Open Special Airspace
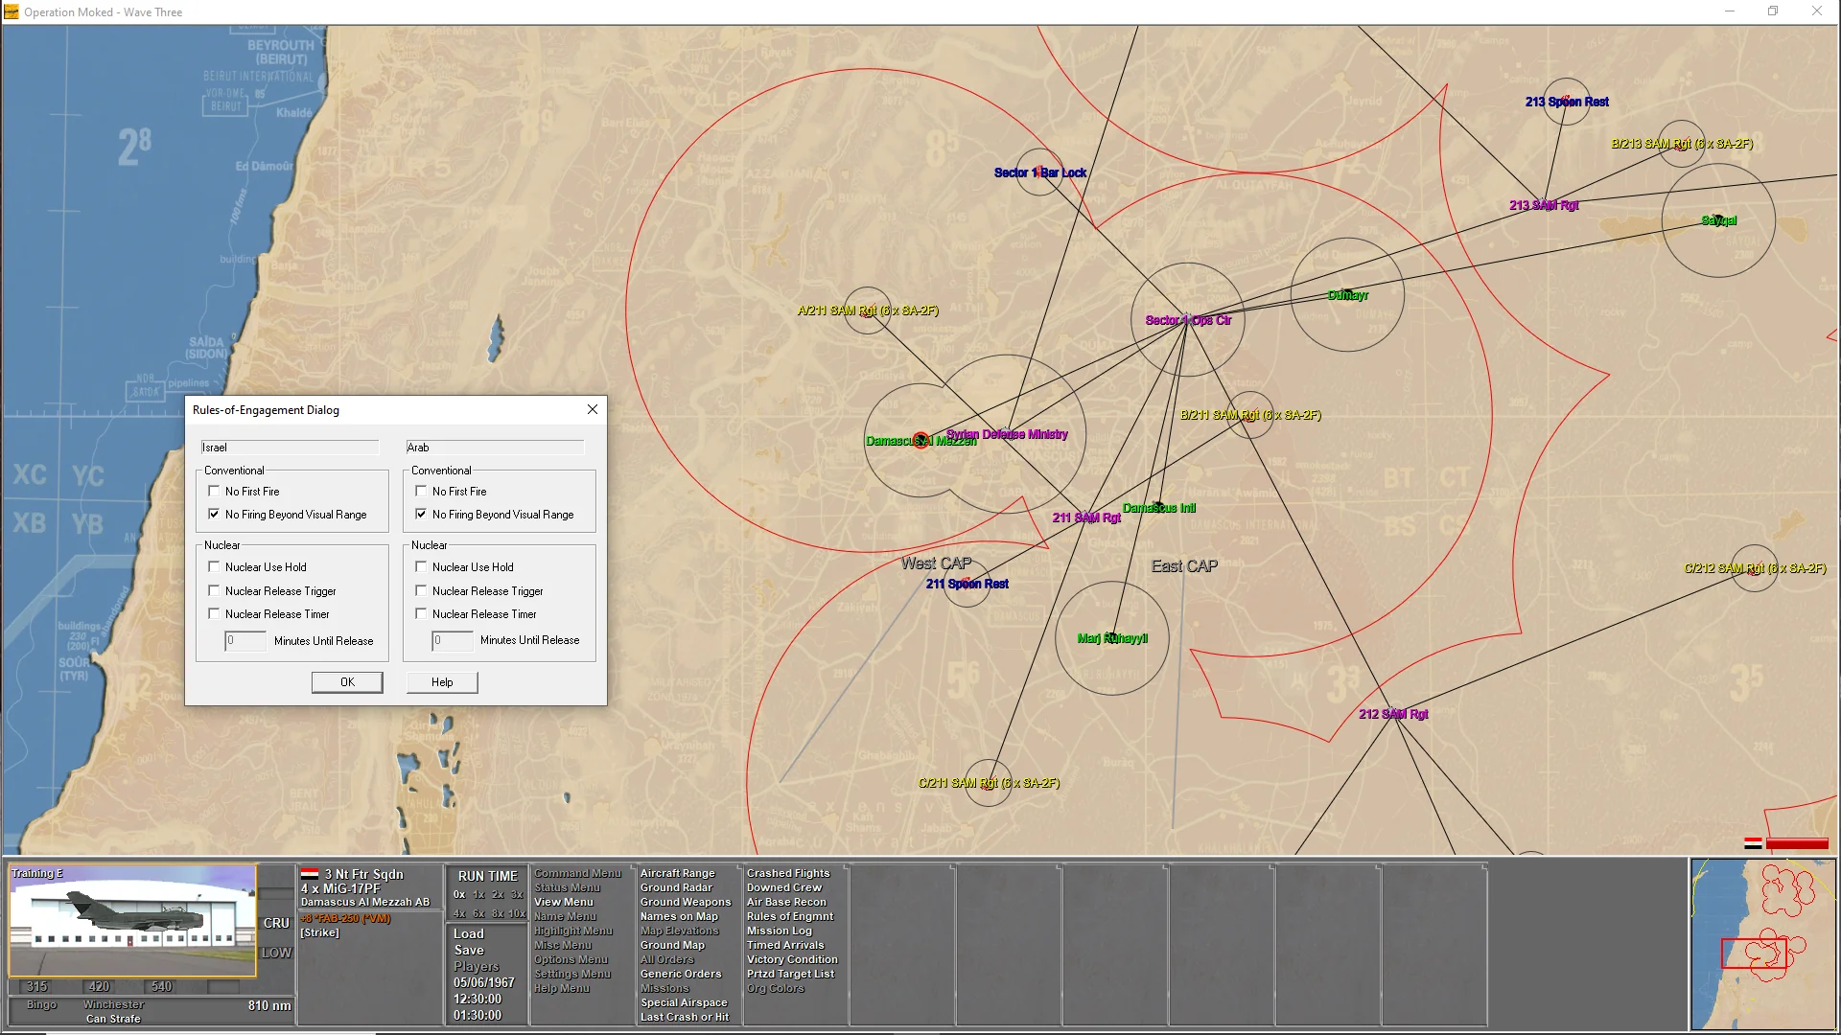The image size is (1841, 1035). tap(684, 1002)
